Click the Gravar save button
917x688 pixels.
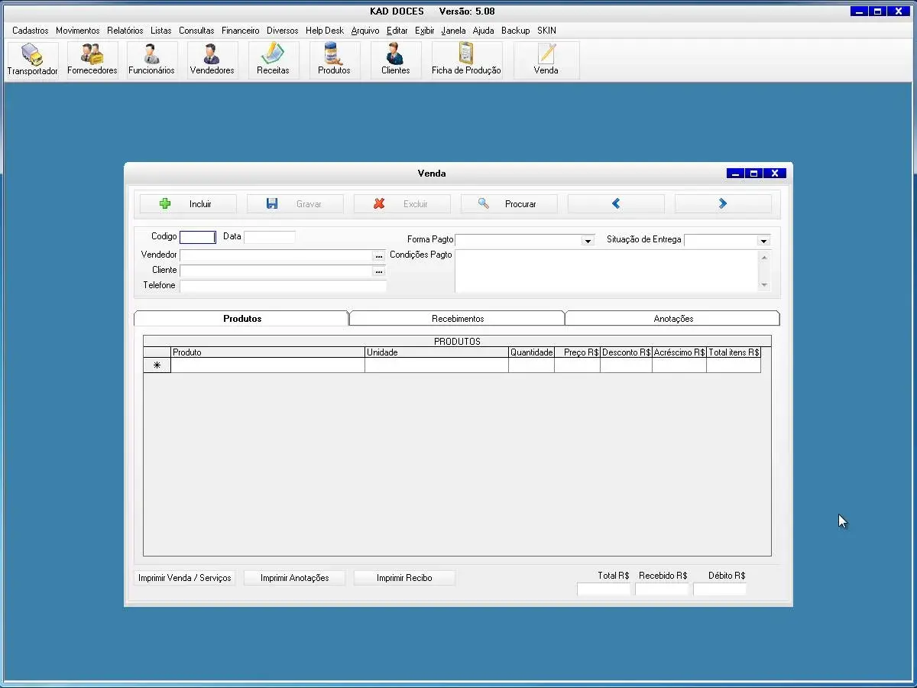(295, 204)
